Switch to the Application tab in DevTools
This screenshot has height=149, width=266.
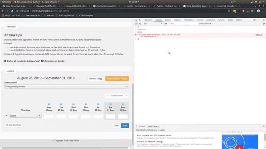211,20
